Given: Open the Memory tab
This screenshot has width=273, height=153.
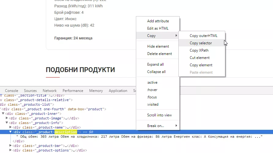Looking at the screenshot, I should pos(96,91).
